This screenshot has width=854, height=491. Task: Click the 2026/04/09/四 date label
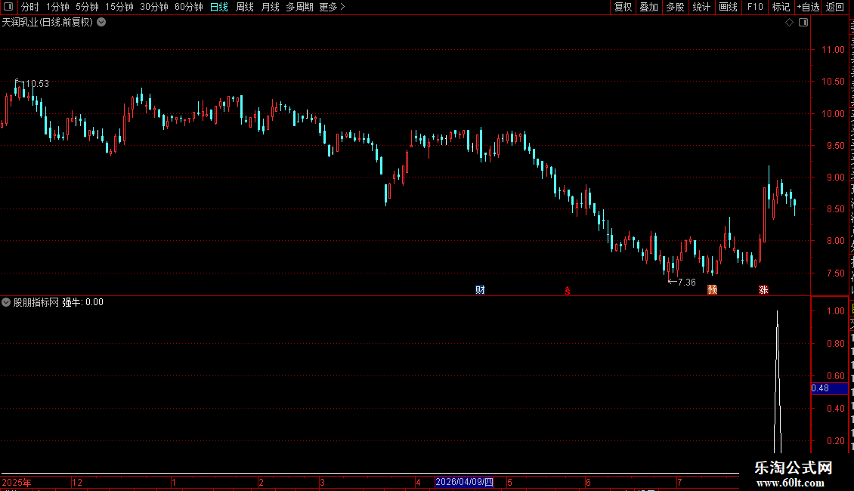(x=464, y=482)
